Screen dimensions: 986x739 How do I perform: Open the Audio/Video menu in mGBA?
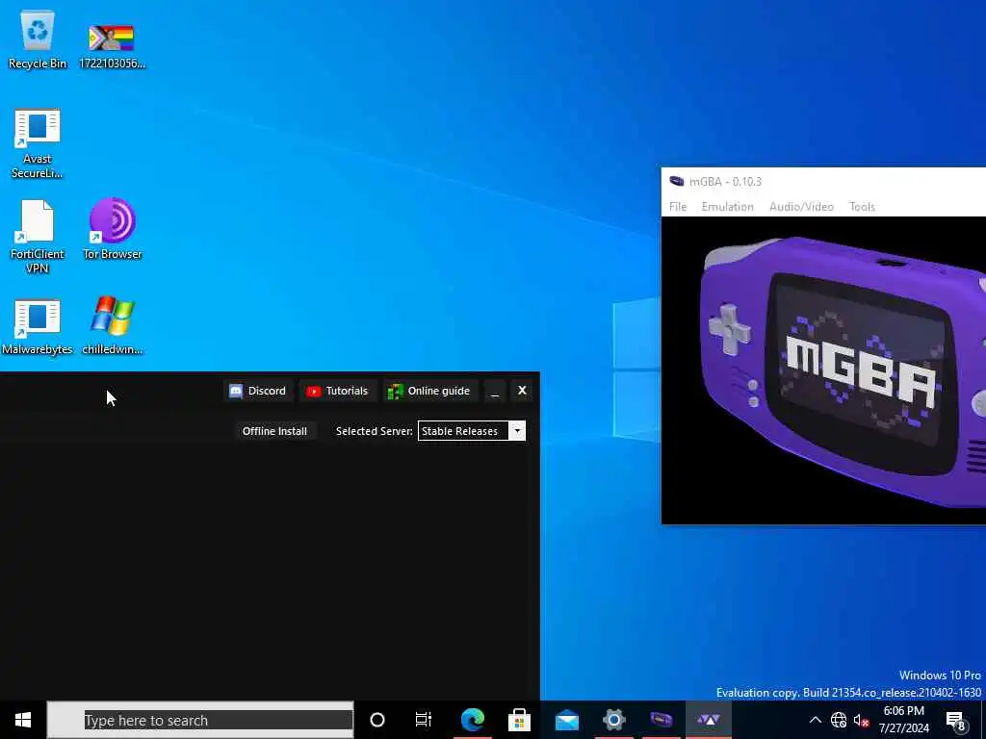point(801,207)
